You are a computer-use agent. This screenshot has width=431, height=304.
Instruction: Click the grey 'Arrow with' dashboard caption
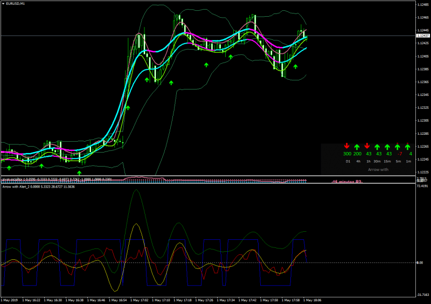(x=378, y=170)
